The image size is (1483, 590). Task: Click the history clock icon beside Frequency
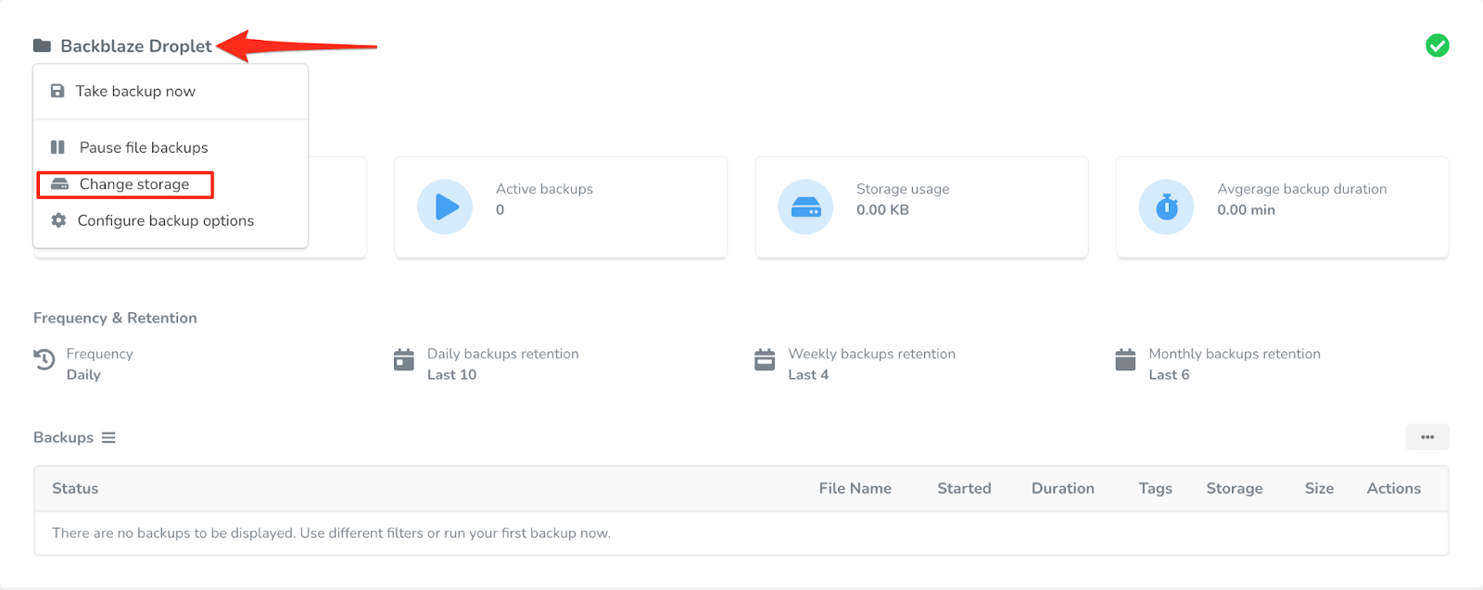[x=44, y=359]
